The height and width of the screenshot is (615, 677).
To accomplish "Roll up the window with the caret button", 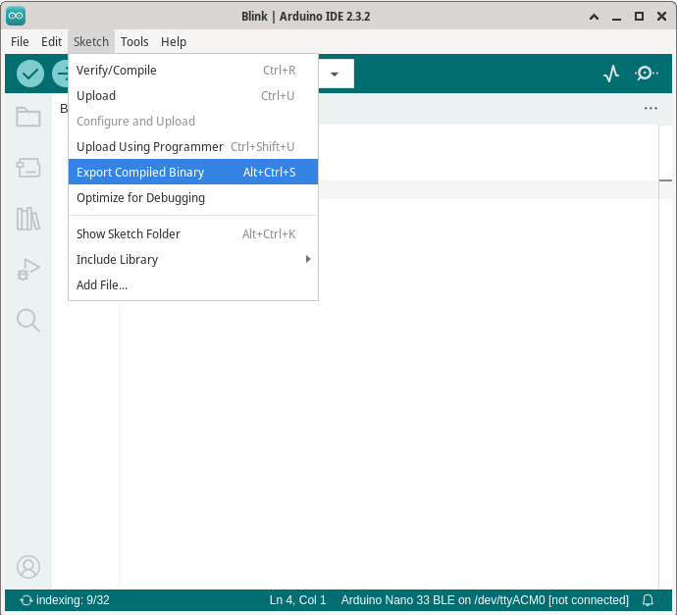I will pos(595,17).
